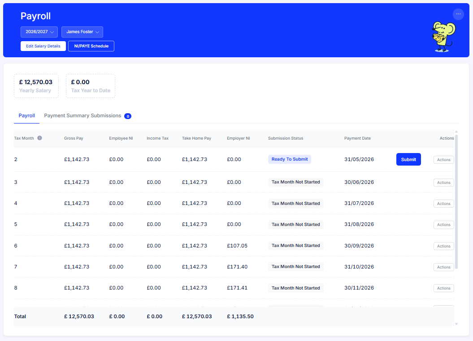Click Tax Month Not Started badge in month 8
The height and width of the screenshot is (341, 473).
pyautogui.click(x=295, y=288)
